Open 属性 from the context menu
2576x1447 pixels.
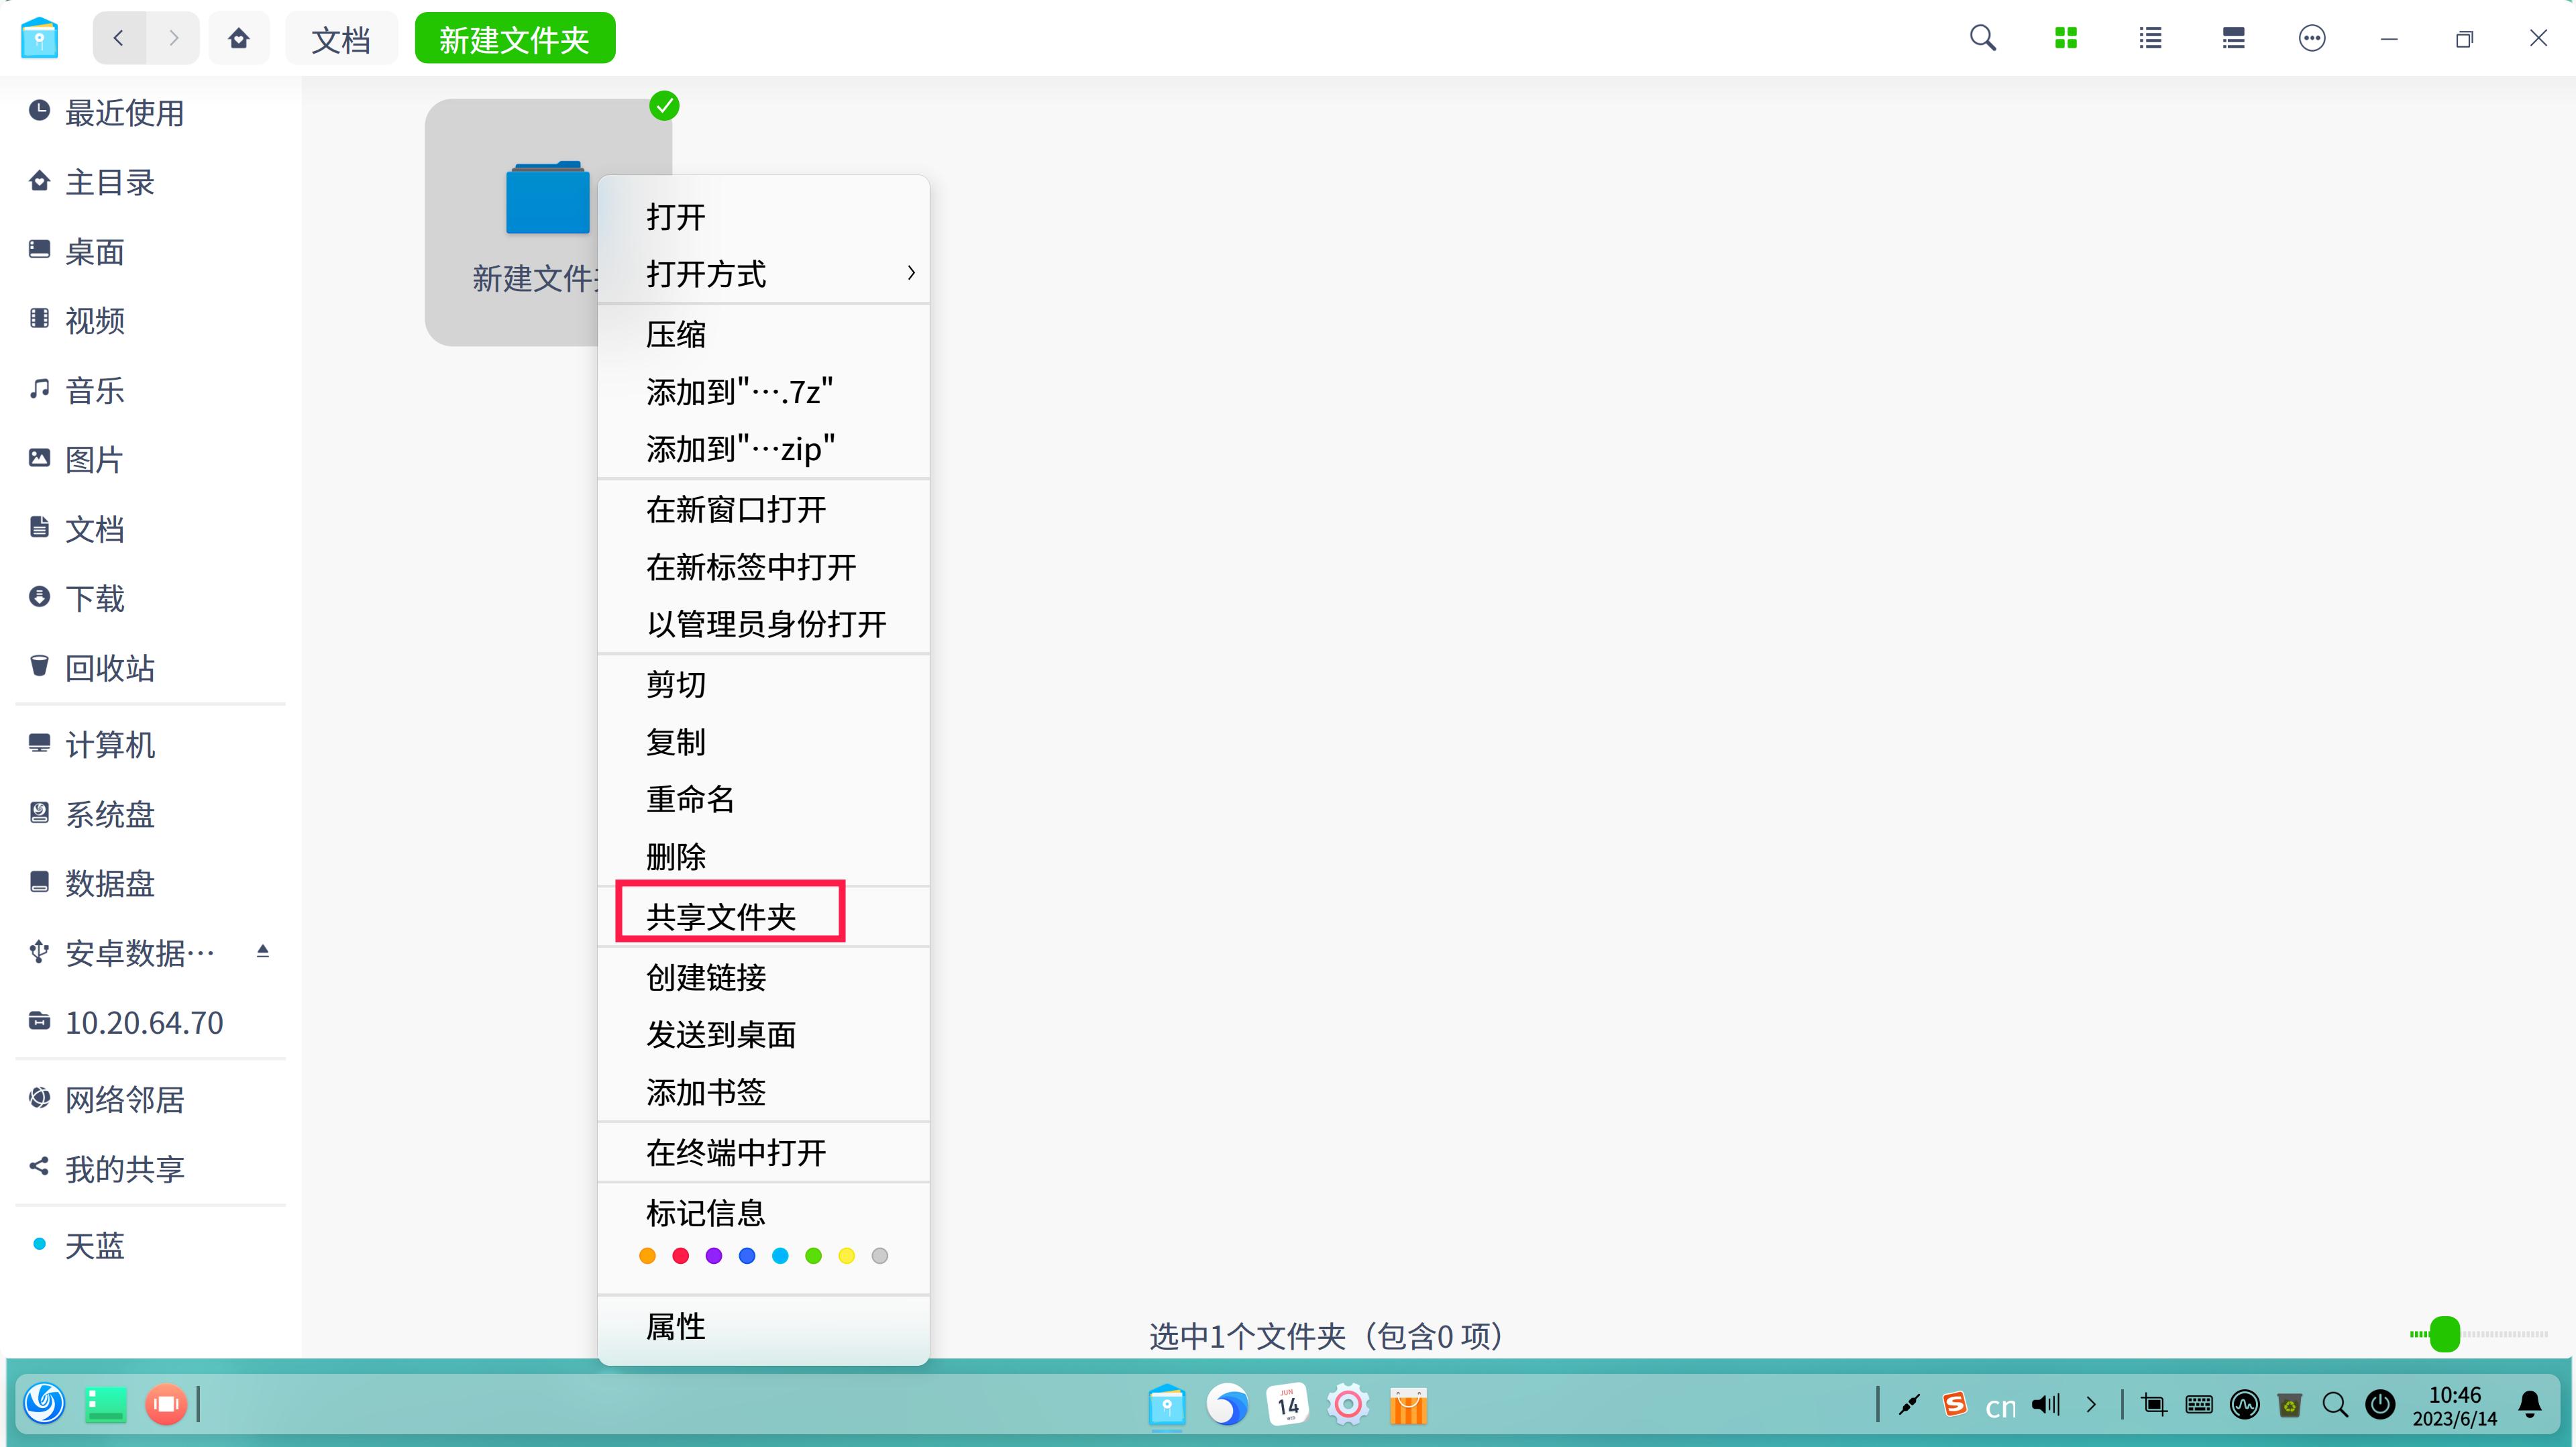pos(763,1327)
